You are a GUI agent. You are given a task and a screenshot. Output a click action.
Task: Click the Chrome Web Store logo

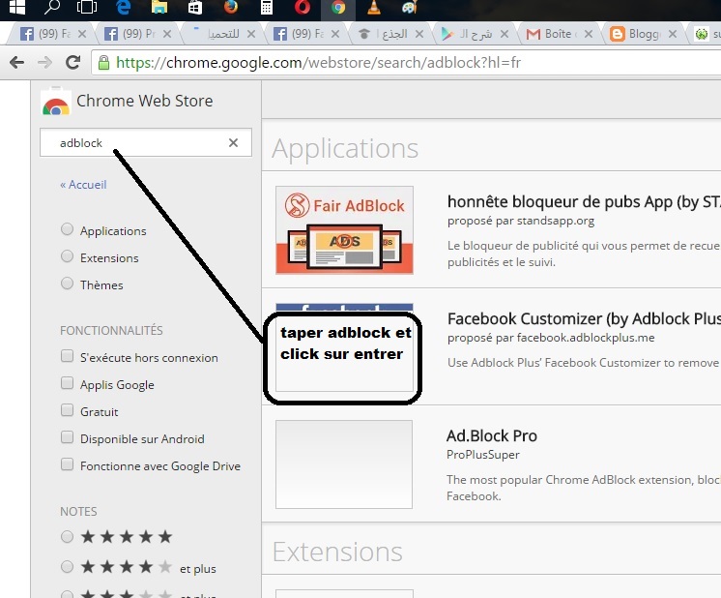tap(56, 101)
